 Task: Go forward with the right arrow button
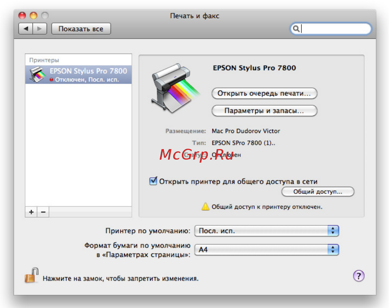pyautogui.click(x=40, y=29)
